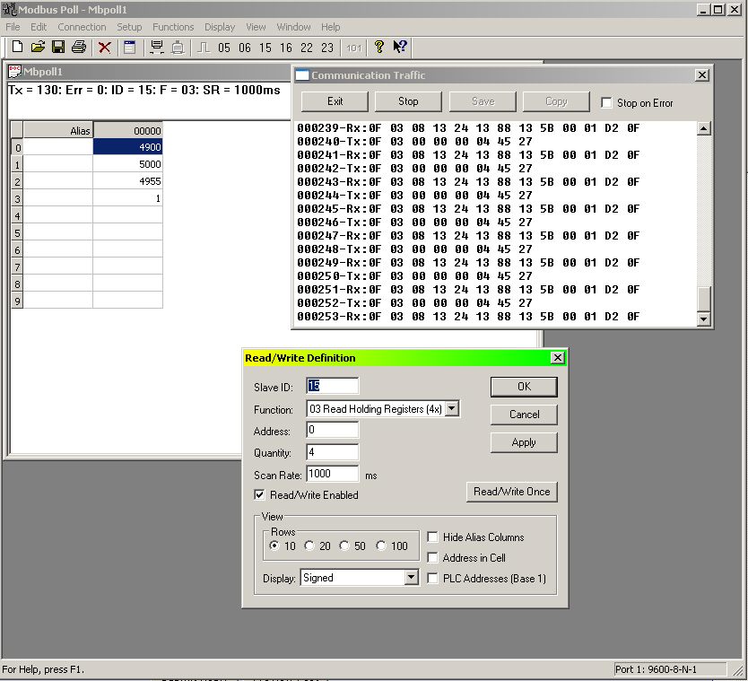Click Exit in Communication Traffic
Screen dimensions: 748x681
click(335, 101)
